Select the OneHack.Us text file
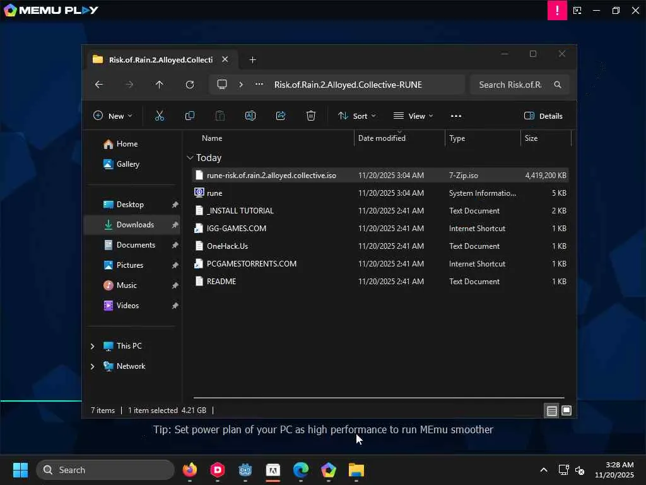The image size is (646, 485). (380, 246)
